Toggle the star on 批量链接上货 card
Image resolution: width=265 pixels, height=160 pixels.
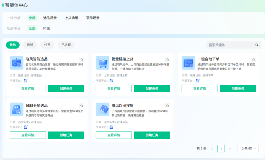click(x=167, y=59)
